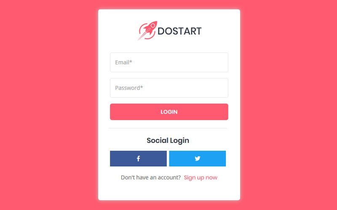The width and height of the screenshot is (337, 210).
Task: Click the Social Login heading
Action: pyautogui.click(x=168, y=141)
